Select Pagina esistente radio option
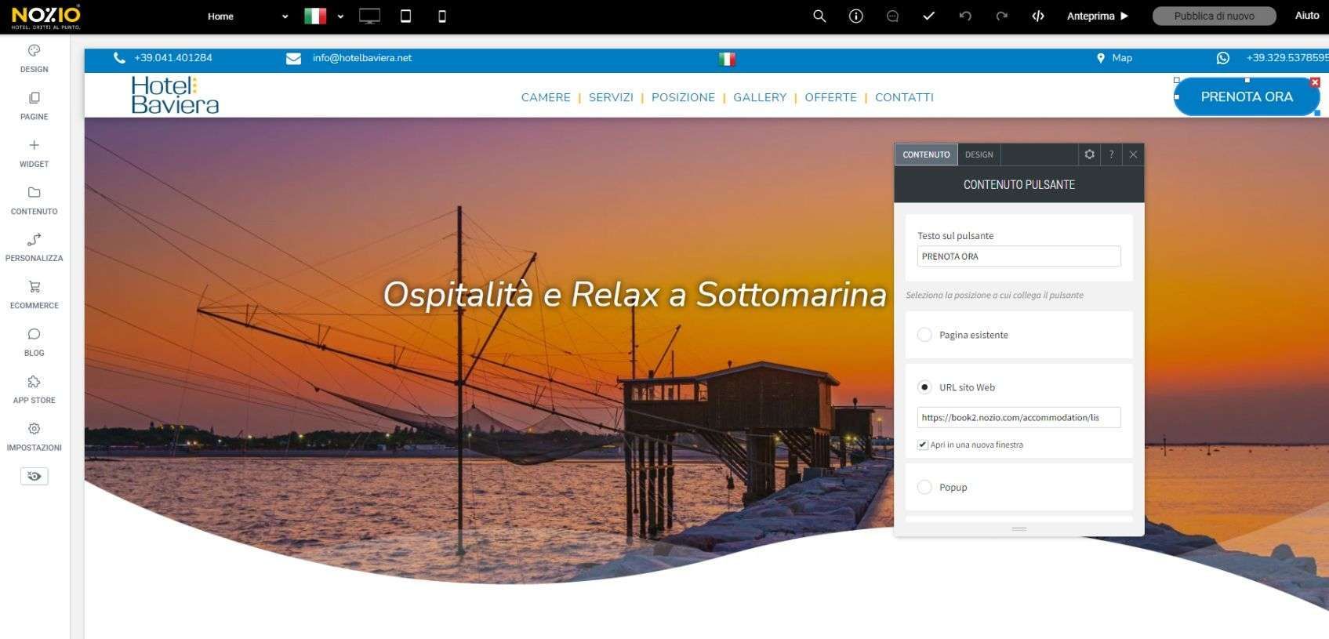1329x639 pixels. click(x=924, y=335)
